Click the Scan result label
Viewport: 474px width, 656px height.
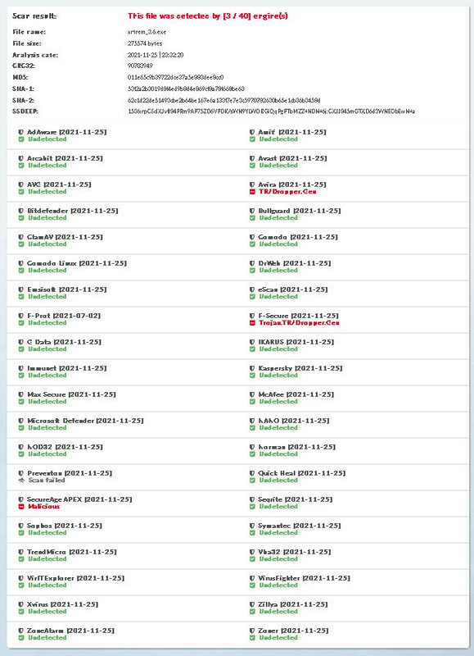point(34,16)
